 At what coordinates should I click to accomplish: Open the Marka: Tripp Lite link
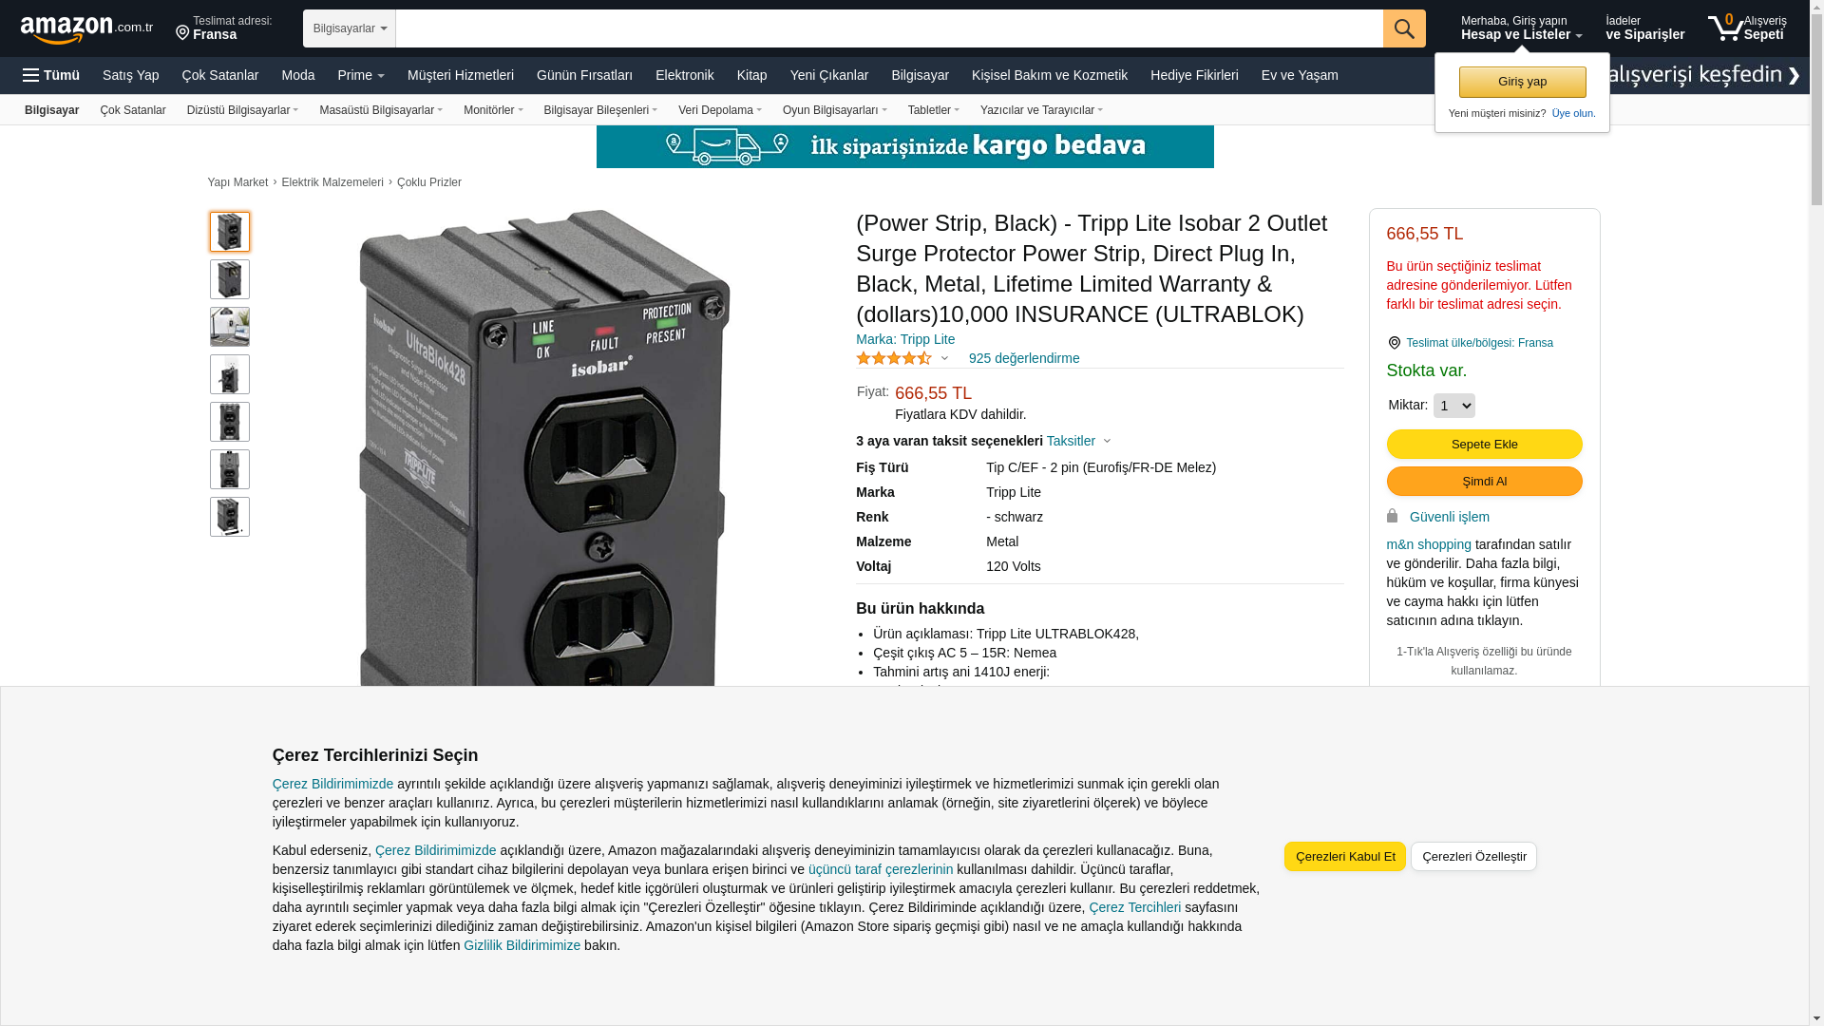[x=905, y=339]
